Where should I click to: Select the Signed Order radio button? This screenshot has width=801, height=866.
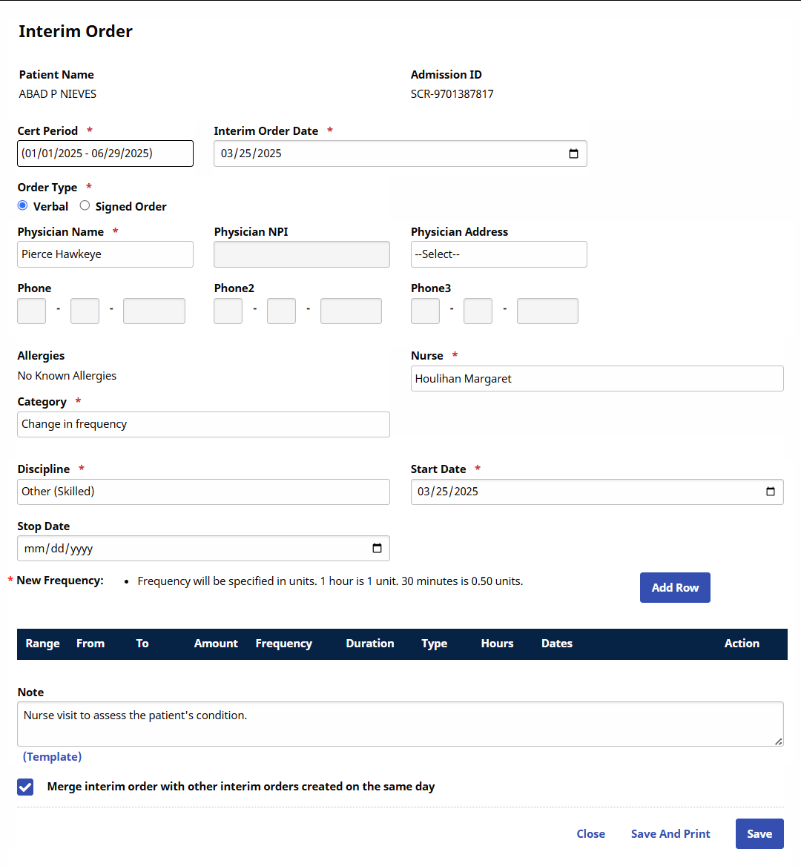click(x=85, y=206)
